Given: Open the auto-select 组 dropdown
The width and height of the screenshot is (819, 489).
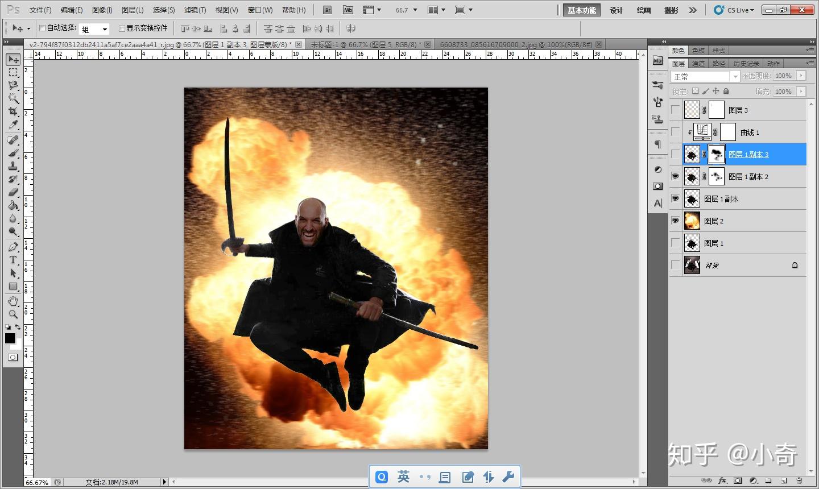Looking at the screenshot, I should pos(94,29).
